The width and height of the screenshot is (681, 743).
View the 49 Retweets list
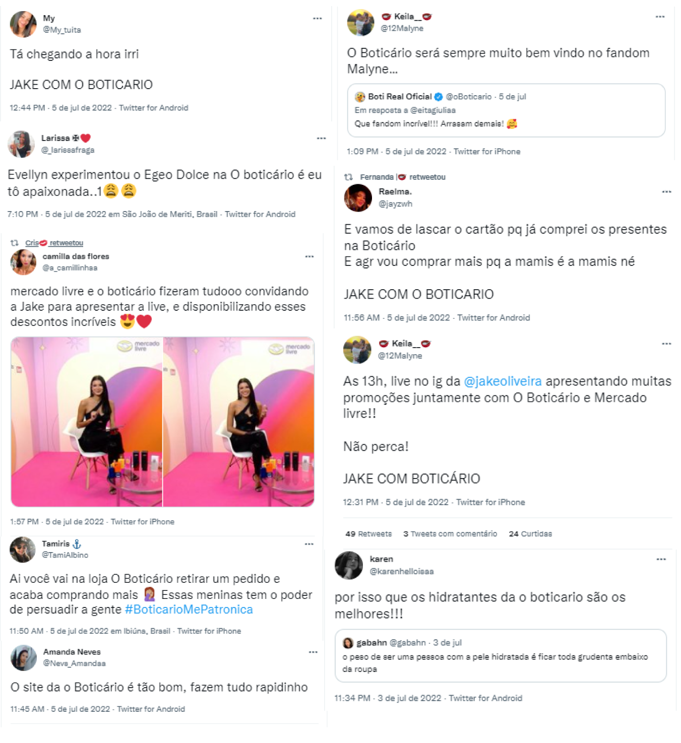click(368, 533)
